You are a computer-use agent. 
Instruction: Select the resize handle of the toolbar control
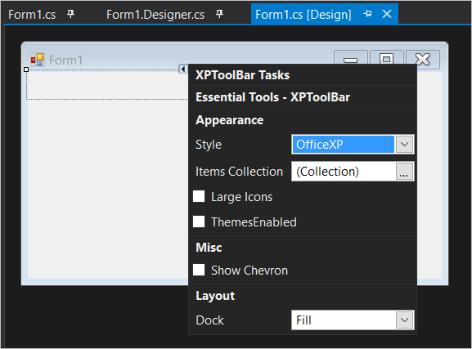[x=26, y=69]
